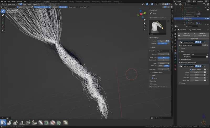Open Curve Falloff dropdown

[84, 7]
